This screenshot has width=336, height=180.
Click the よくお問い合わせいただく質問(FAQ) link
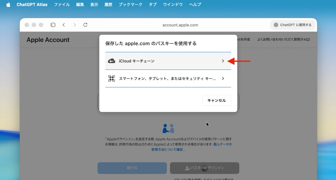tap(283, 40)
